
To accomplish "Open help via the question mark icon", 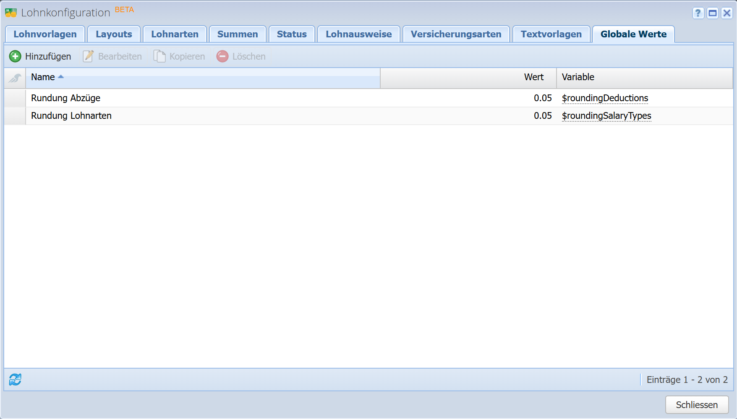I will (x=698, y=13).
